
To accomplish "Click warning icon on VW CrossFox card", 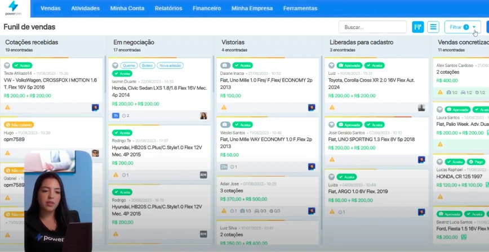I will (x=7, y=107).
